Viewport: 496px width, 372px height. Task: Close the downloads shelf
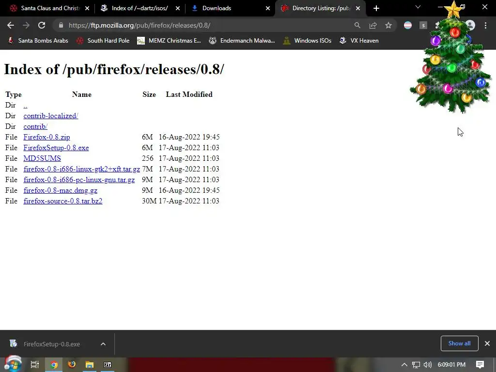[487, 343]
